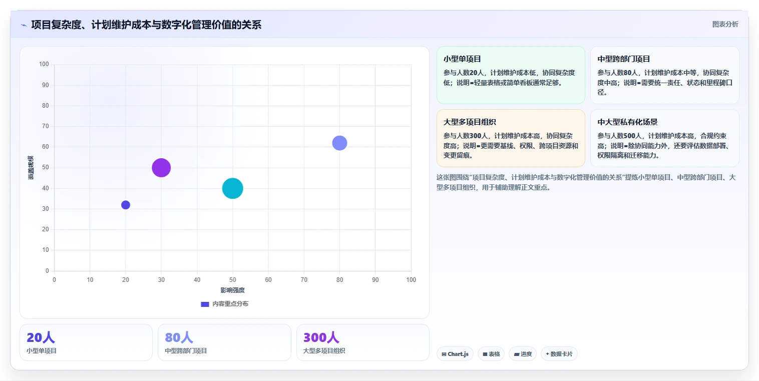
Task: Click the icon inside the 进度 chip
Action: coord(517,354)
